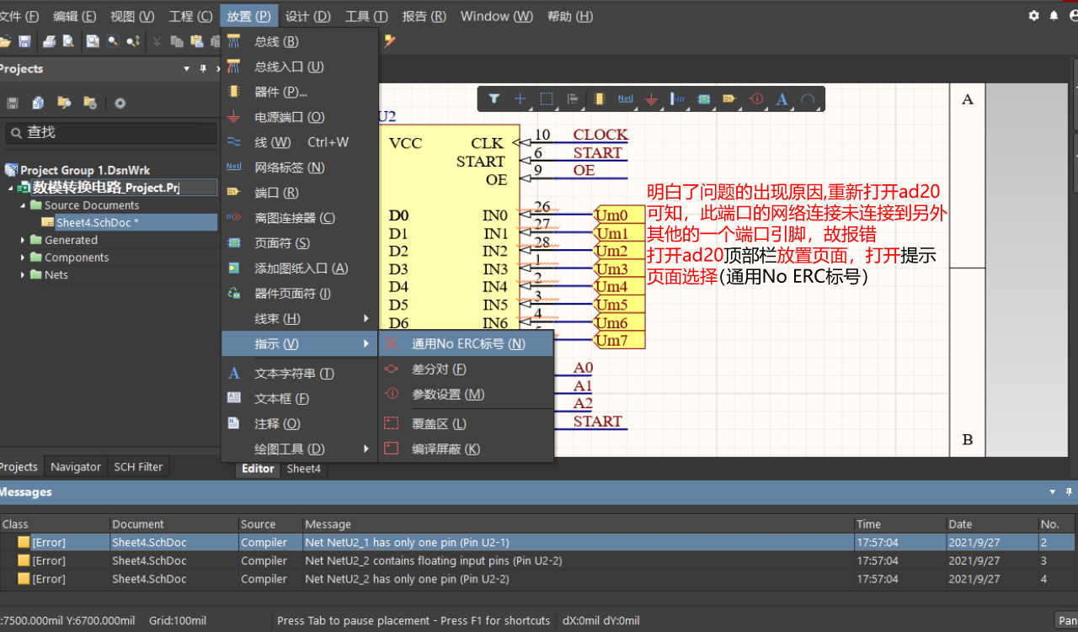Click Projects panel Save icon
The image size is (1078, 632).
(13, 103)
